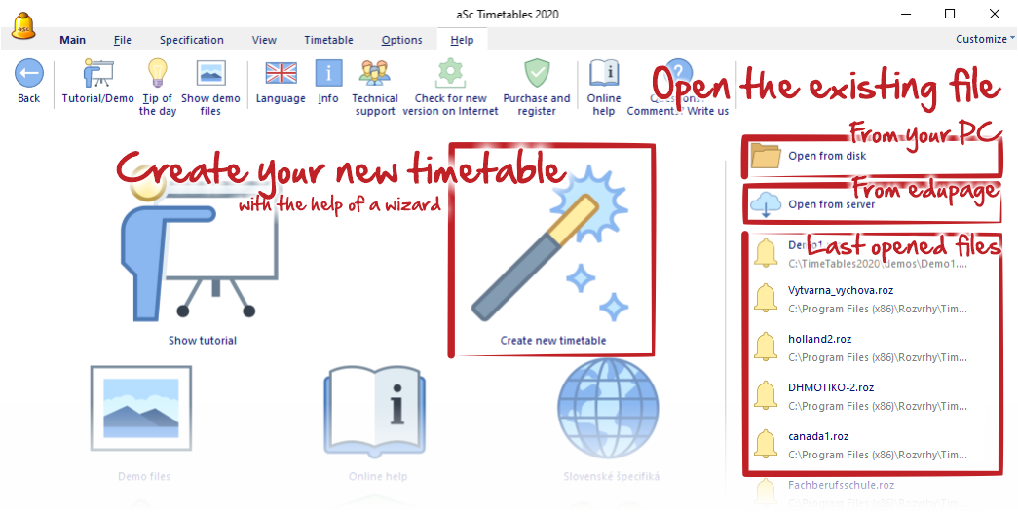Open recent file DHMOTIKO-2.roz
1018x512 pixels.
[831, 387]
